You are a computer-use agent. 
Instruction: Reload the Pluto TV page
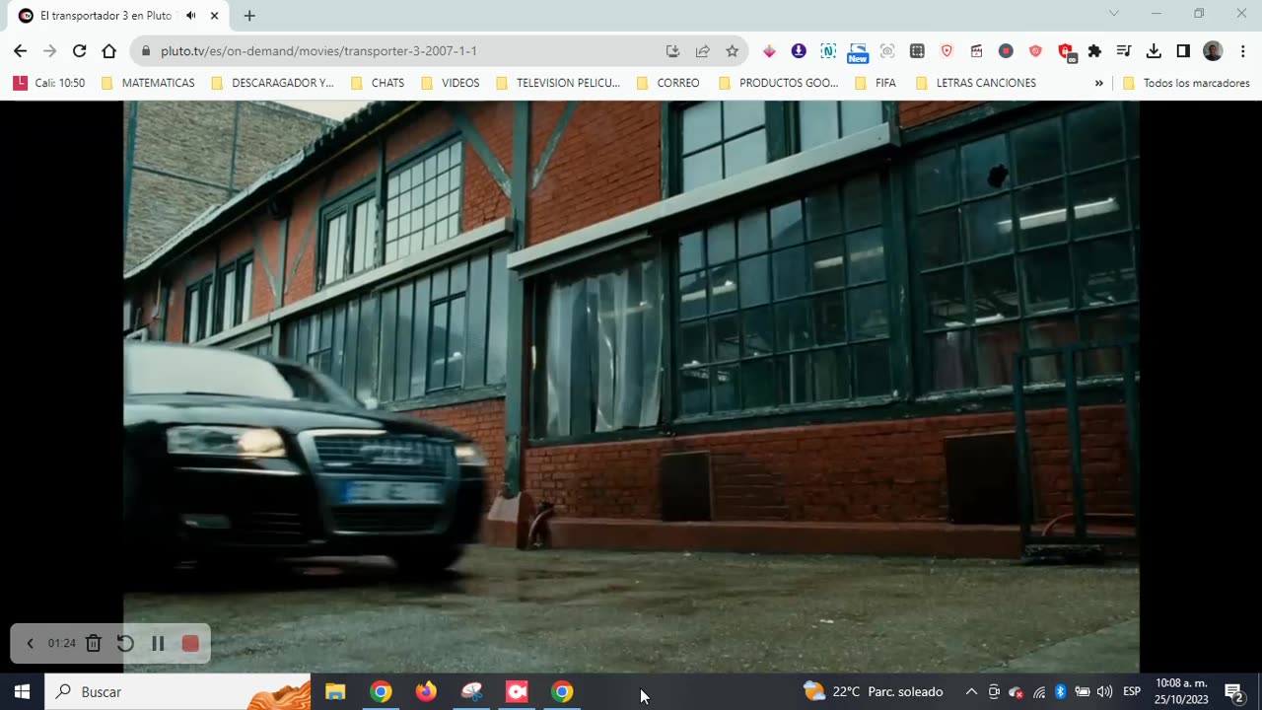click(79, 51)
